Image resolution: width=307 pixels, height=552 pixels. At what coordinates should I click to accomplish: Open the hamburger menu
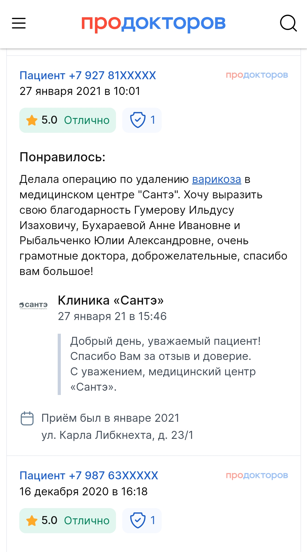(x=19, y=23)
